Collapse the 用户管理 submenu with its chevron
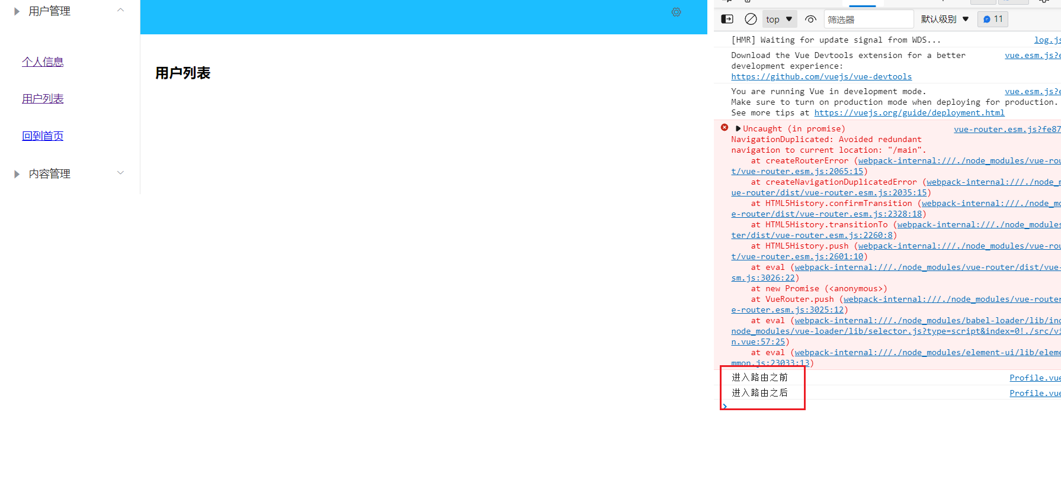This screenshot has width=1061, height=496. coord(121,10)
